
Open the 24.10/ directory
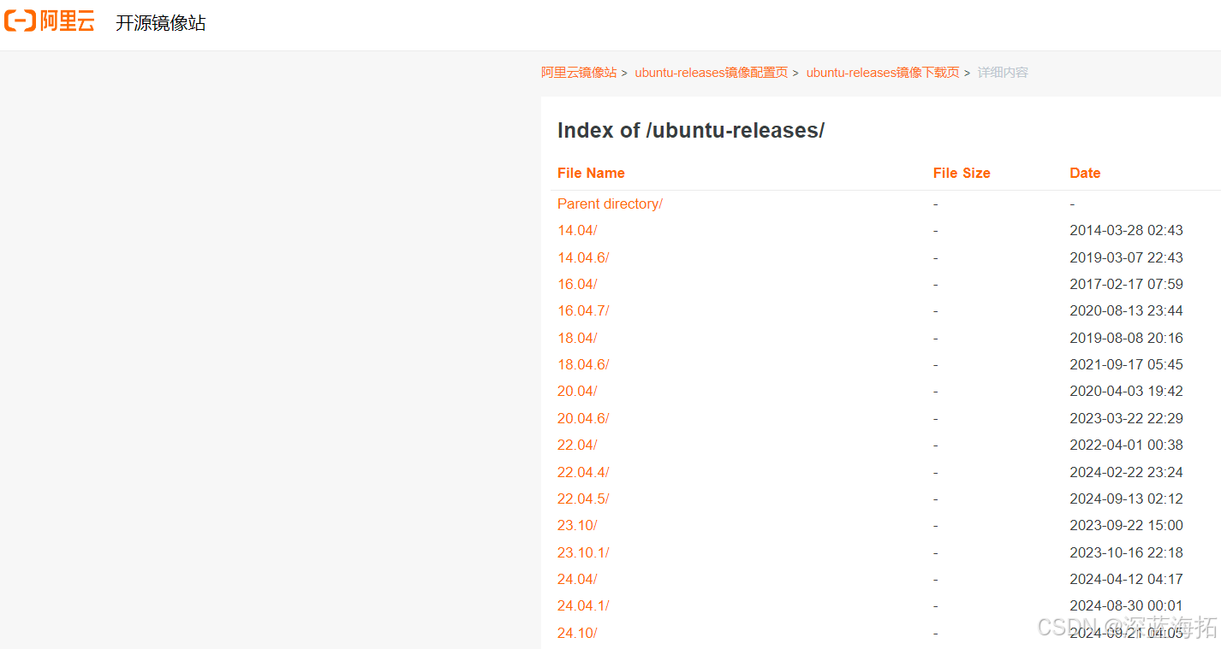point(577,633)
